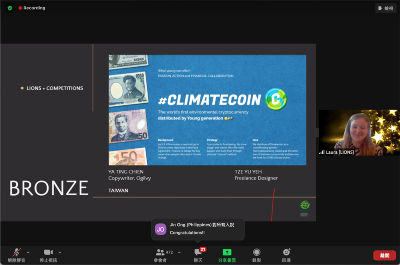This screenshot has height=265, width=400.
Task: Click the green globe logo on slide
Action: point(305,205)
